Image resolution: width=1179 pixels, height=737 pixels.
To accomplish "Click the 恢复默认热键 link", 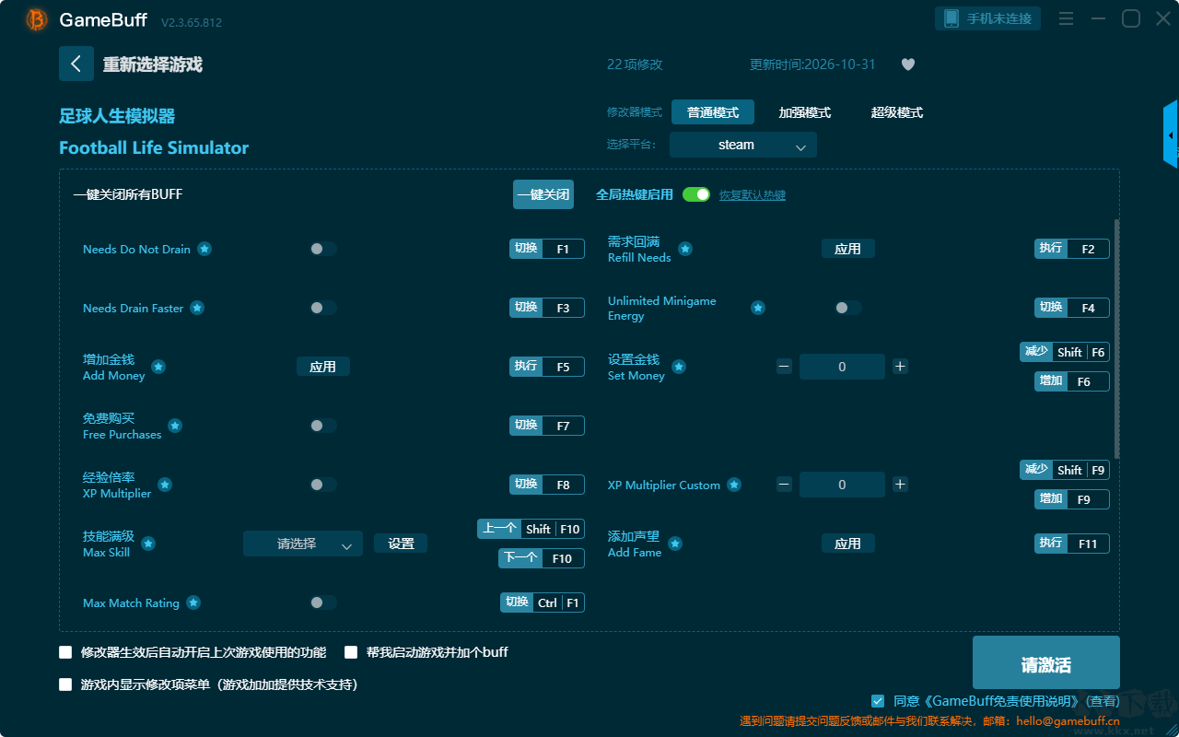I will (x=753, y=195).
